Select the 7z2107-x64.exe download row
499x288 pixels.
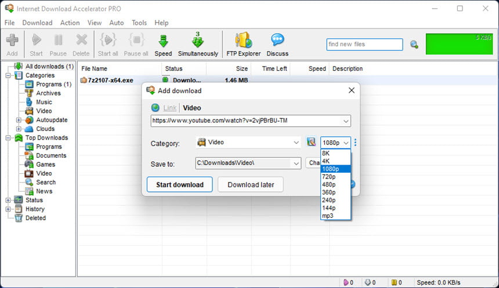click(x=287, y=80)
